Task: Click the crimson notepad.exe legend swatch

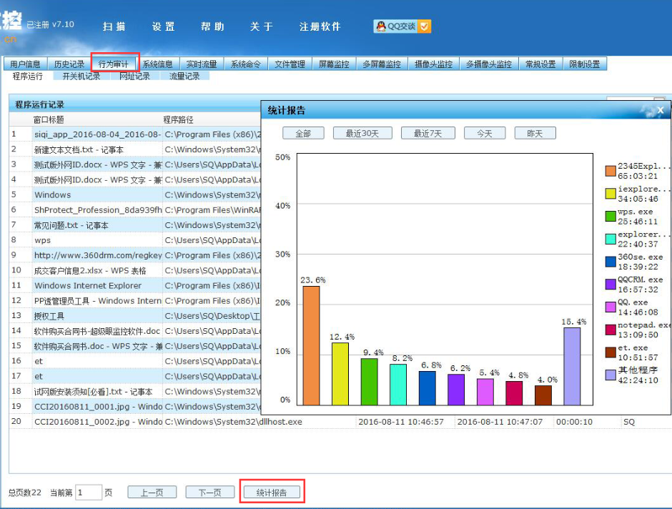Action: [611, 330]
